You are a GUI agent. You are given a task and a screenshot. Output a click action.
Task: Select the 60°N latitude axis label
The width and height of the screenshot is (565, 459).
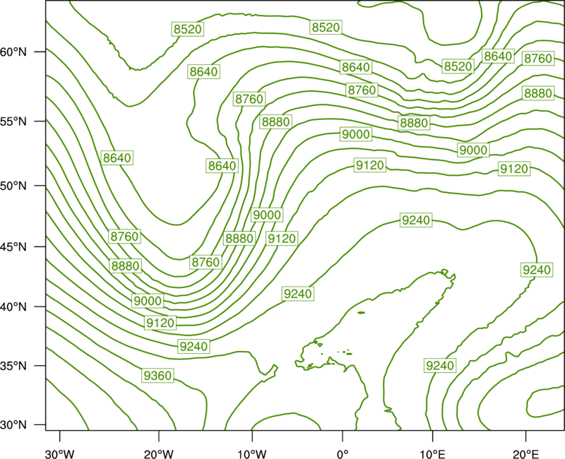coord(13,52)
